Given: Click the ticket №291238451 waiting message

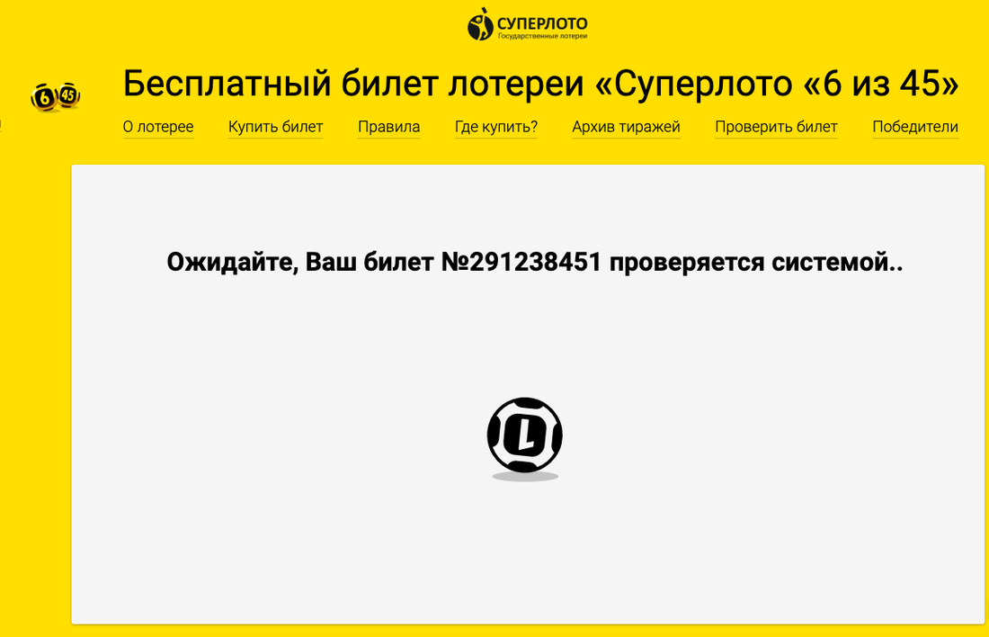Looking at the screenshot, I should click(534, 262).
